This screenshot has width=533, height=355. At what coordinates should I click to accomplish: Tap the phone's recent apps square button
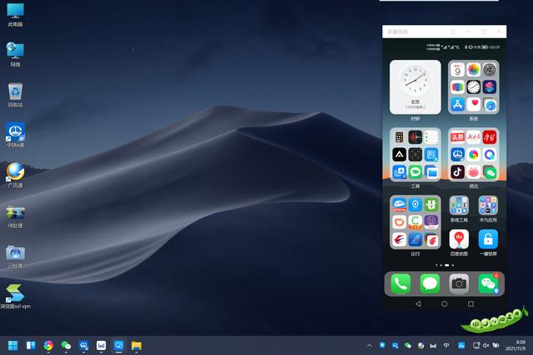click(471, 304)
